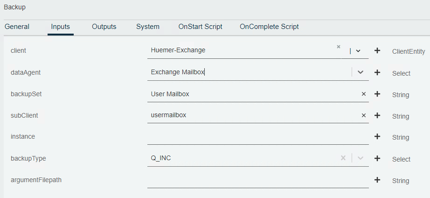Switch to the General tab
Image resolution: width=430 pixels, height=198 pixels.
pyautogui.click(x=17, y=27)
